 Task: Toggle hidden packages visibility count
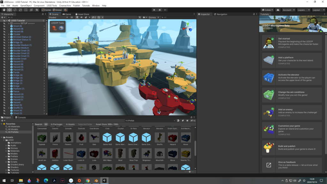pyautogui.click(x=193, y=120)
